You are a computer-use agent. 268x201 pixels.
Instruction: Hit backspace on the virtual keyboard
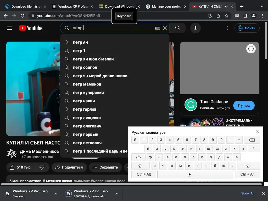[252, 140]
